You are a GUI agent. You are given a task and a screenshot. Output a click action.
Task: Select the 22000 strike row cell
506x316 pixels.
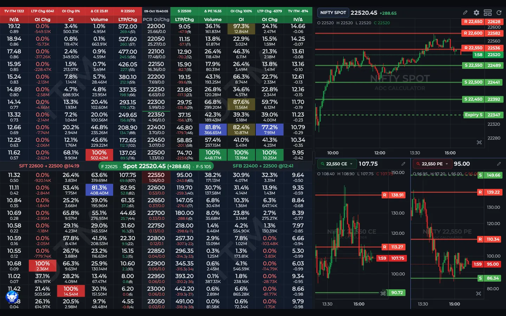click(x=156, y=29)
